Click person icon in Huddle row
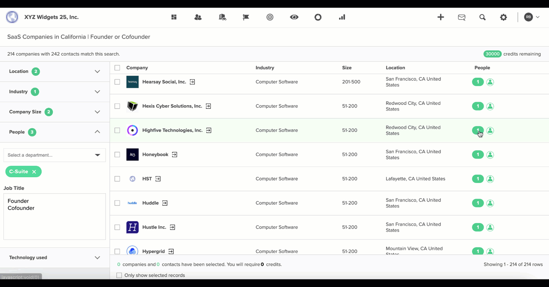 (490, 203)
